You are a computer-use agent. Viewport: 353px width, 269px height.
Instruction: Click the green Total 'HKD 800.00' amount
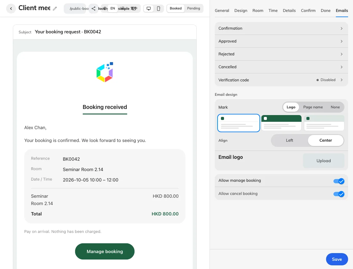165,214
